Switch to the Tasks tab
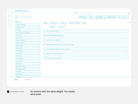Image resolution: width=138 pixels, height=104 pixels. (72, 23)
